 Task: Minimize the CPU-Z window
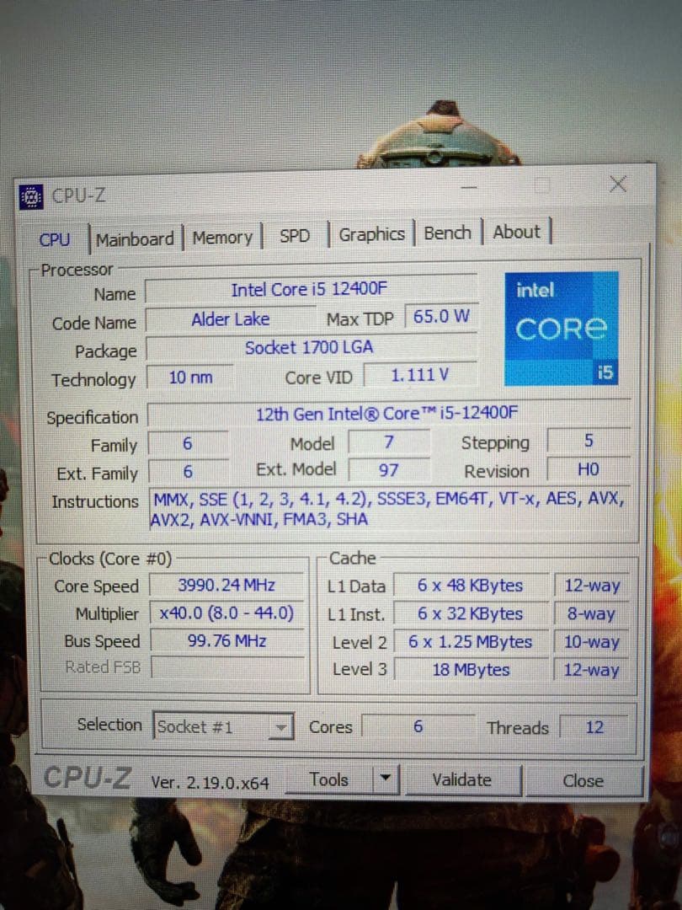tap(469, 187)
